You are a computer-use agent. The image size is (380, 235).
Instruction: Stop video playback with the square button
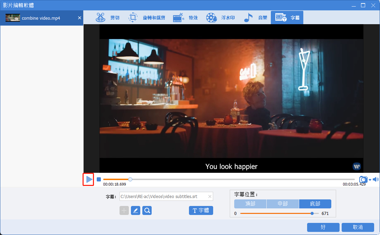(99, 179)
